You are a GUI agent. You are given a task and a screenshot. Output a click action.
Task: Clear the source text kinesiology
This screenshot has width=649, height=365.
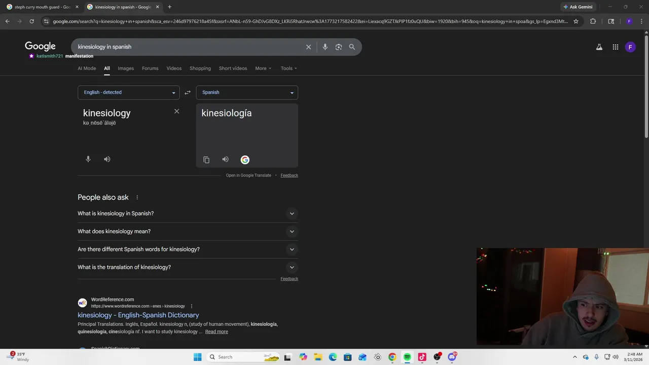(x=176, y=111)
